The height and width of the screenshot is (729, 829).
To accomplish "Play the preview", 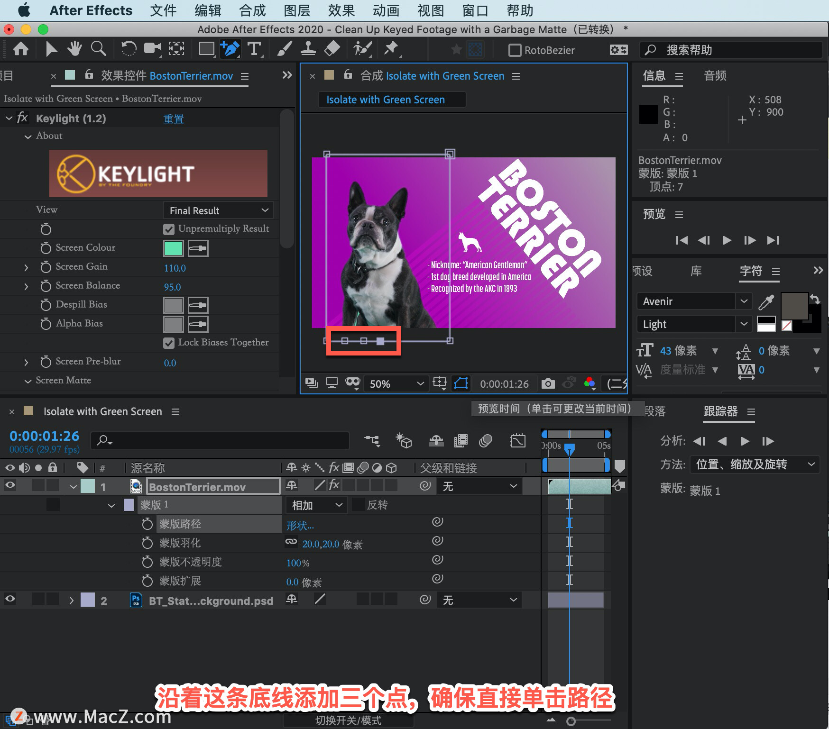I will coord(727,240).
